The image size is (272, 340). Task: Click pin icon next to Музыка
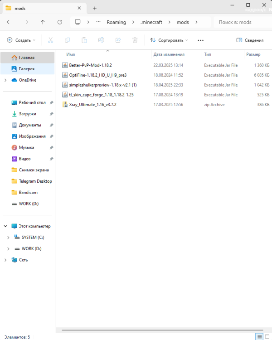(51, 148)
